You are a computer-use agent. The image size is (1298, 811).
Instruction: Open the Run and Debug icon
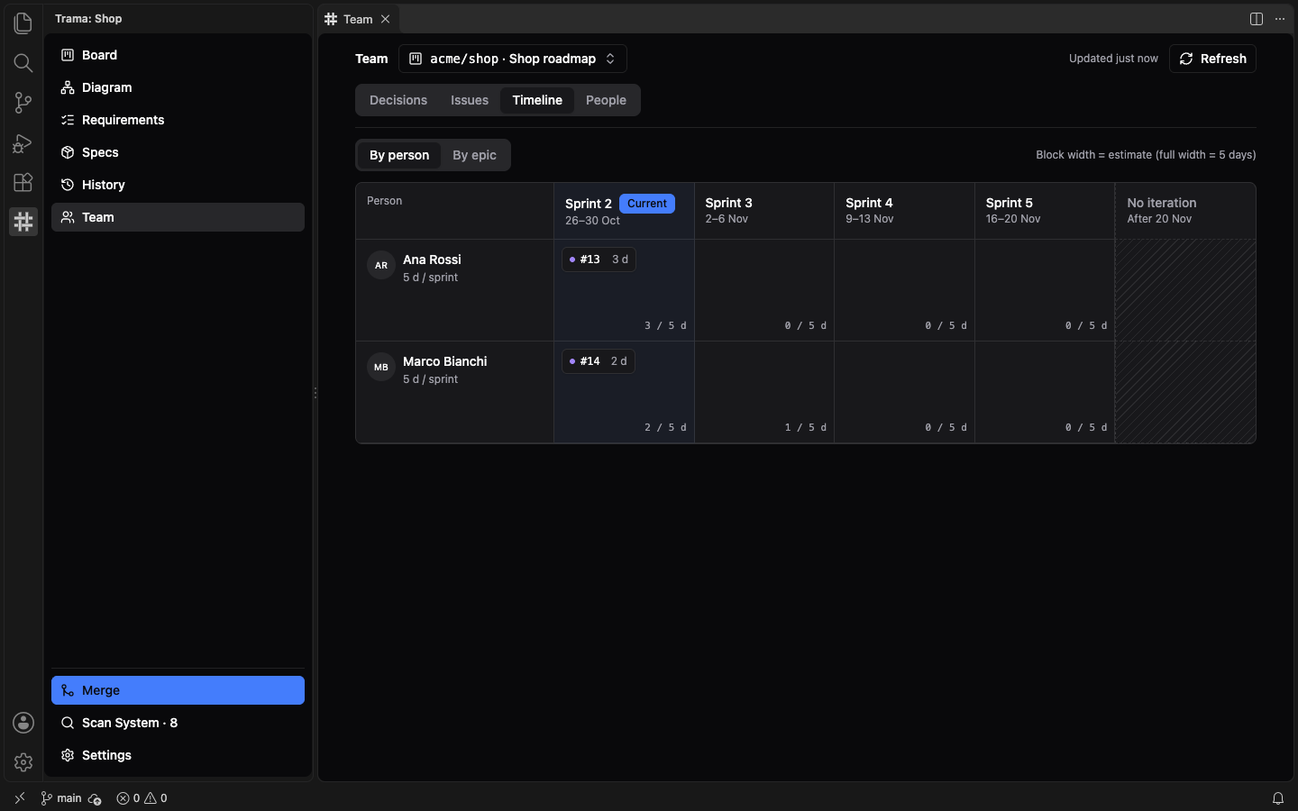pyautogui.click(x=23, y=142)
